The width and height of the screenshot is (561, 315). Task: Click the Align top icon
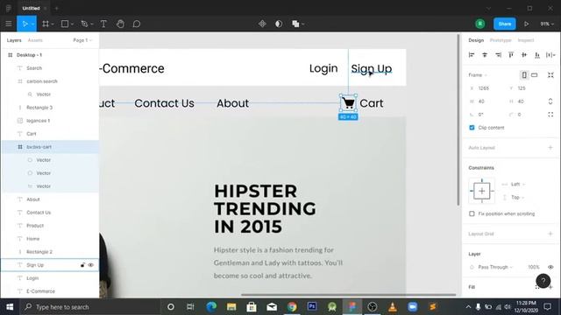click(x=511, y=54)
